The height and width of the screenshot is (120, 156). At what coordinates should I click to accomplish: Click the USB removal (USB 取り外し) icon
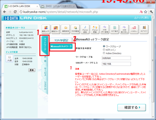(x=124, y=29)
